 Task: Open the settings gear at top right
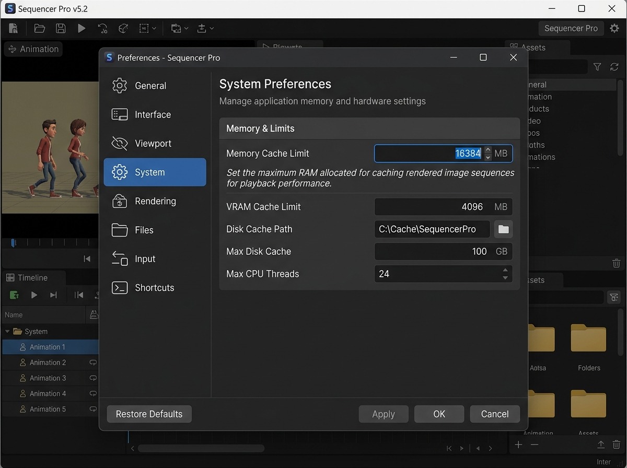tap(614, 28)
